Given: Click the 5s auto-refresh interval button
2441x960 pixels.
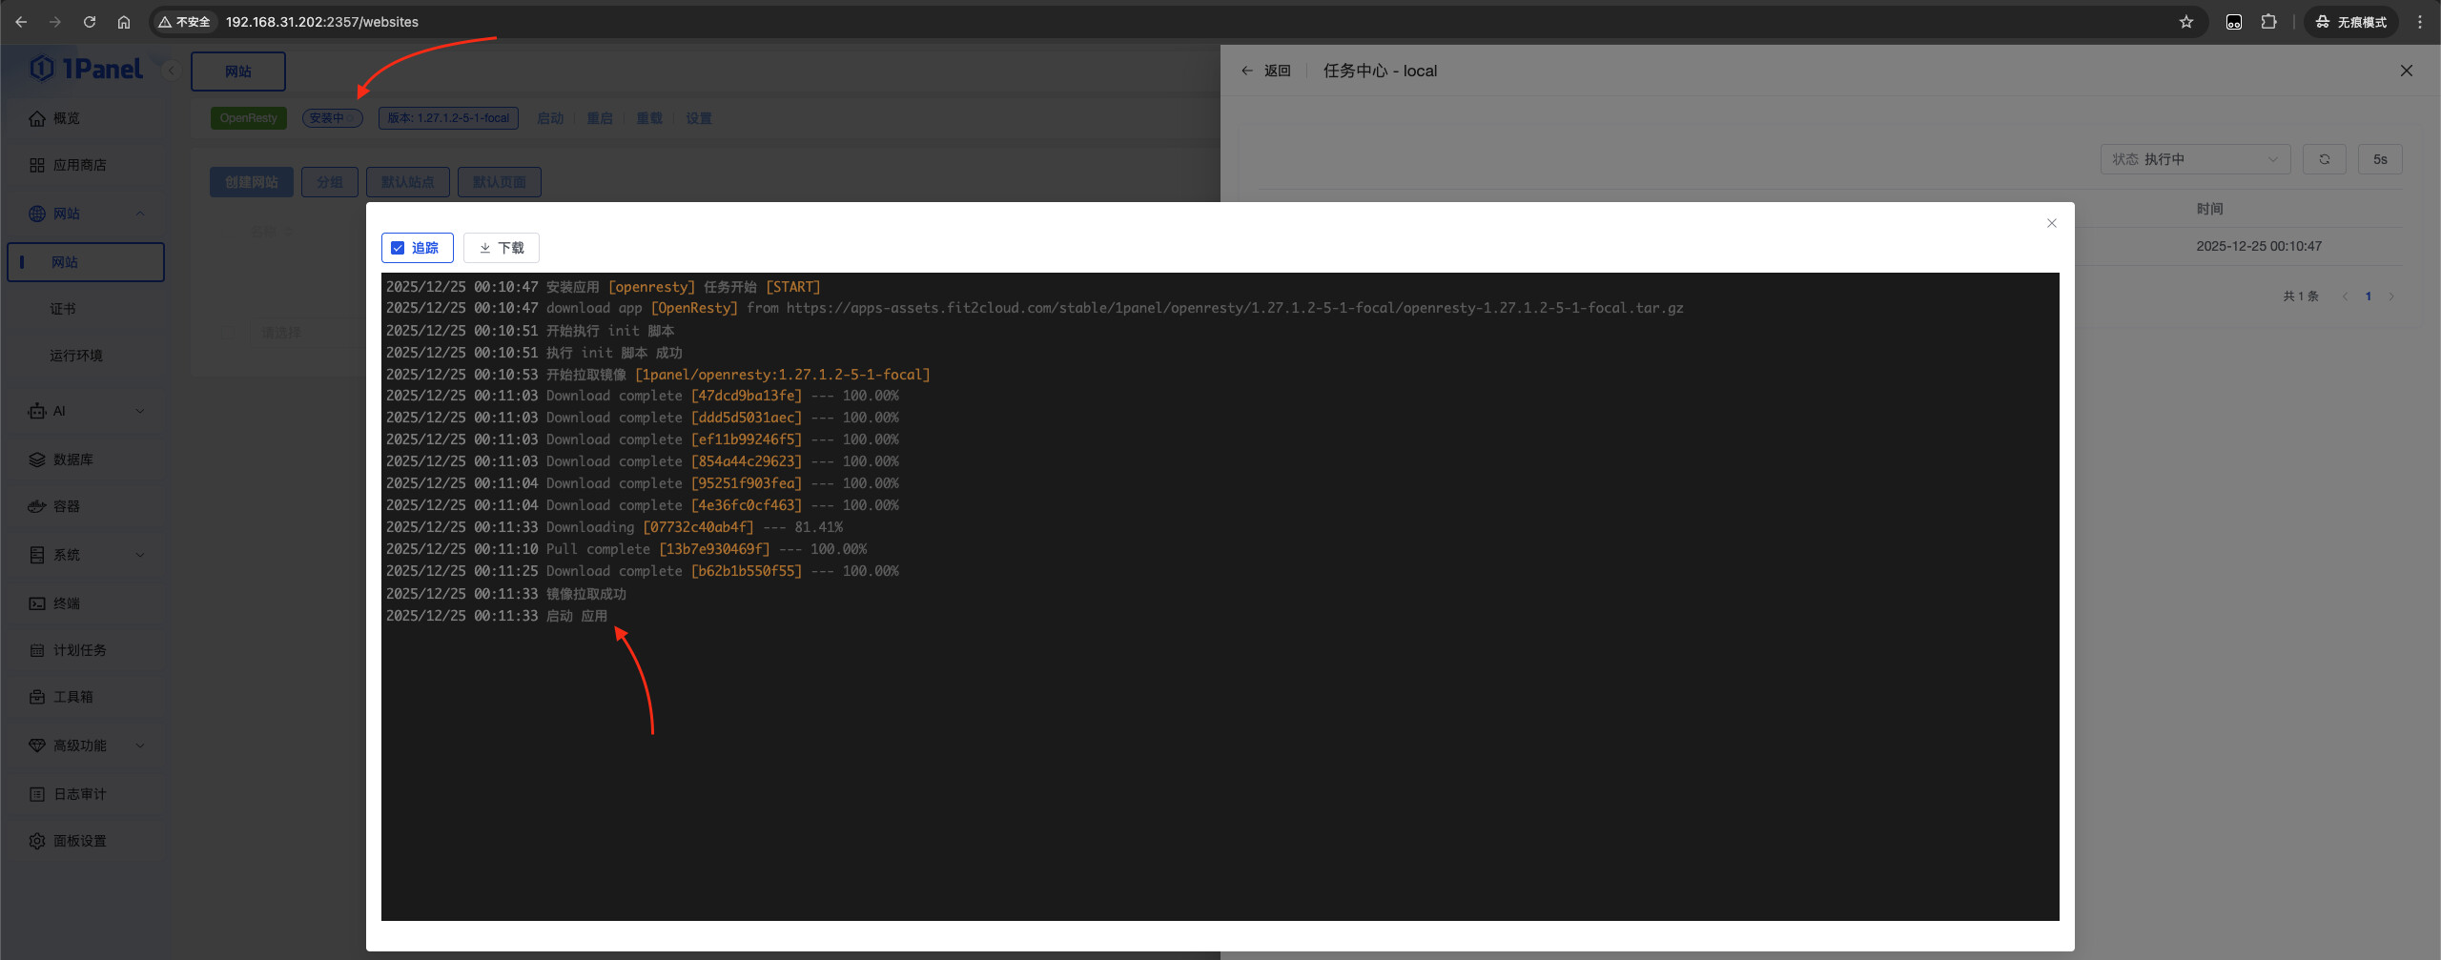Looking at the screenshot, I should pos(2379,159).
